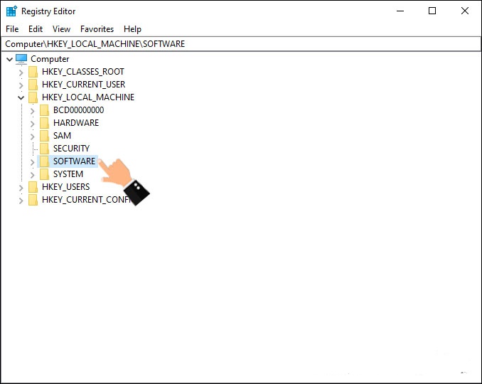Click the HKEY_USERS folder icon
This screenshot has height=384, width=482.
[33, 187]
